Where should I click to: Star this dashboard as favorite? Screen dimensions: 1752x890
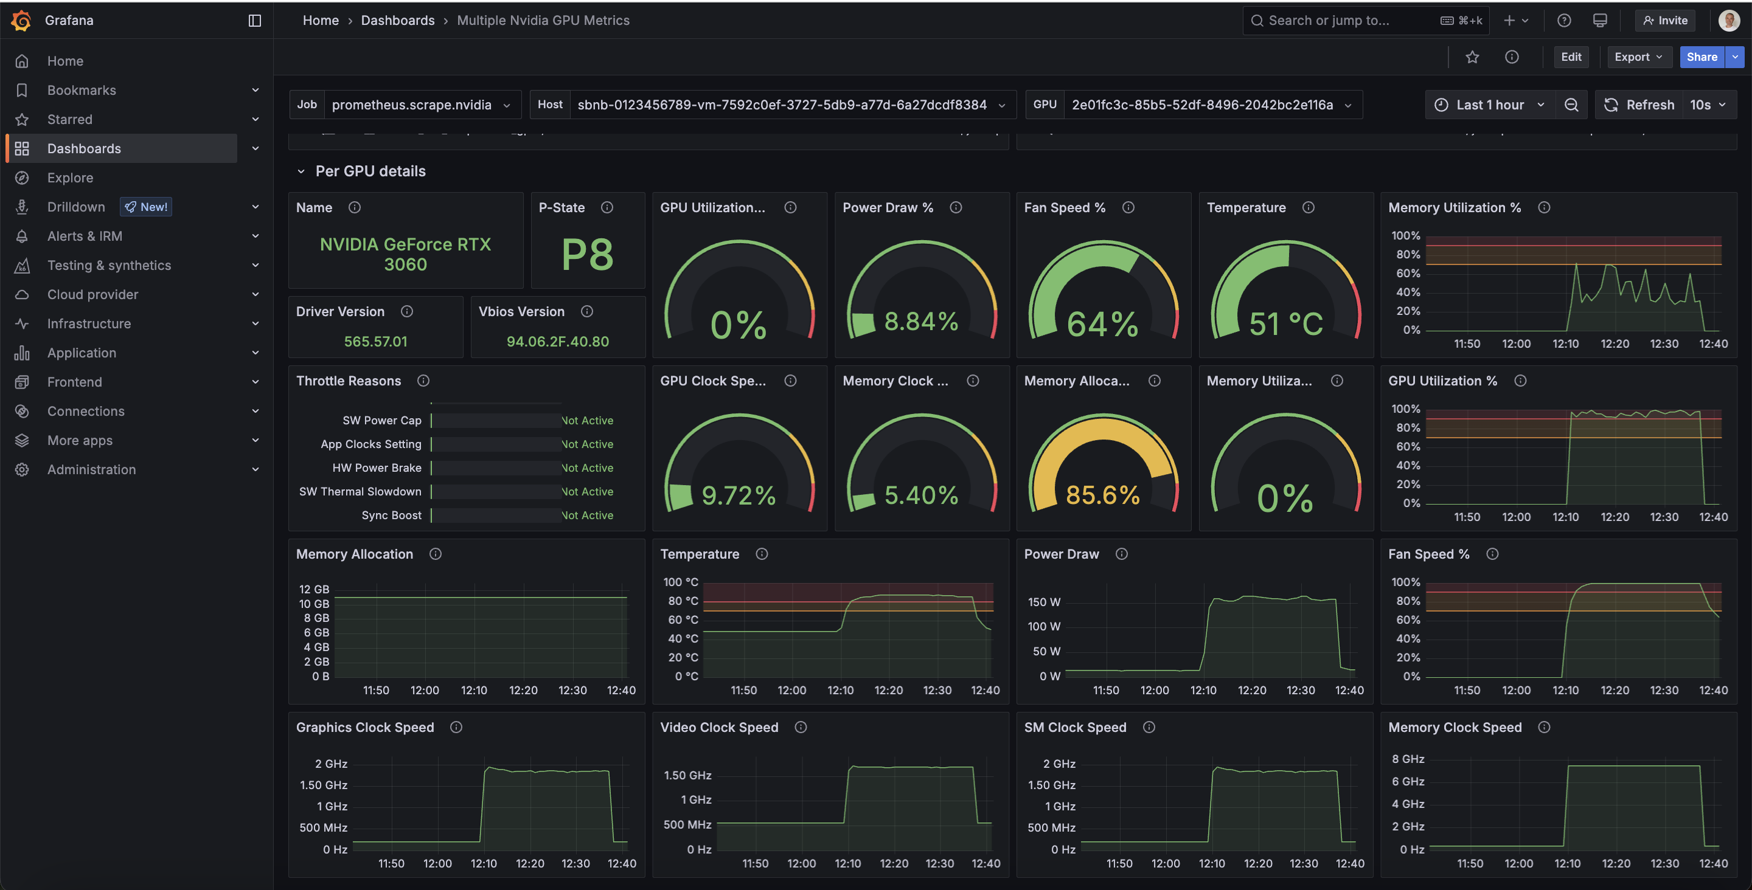[1472, 57]
